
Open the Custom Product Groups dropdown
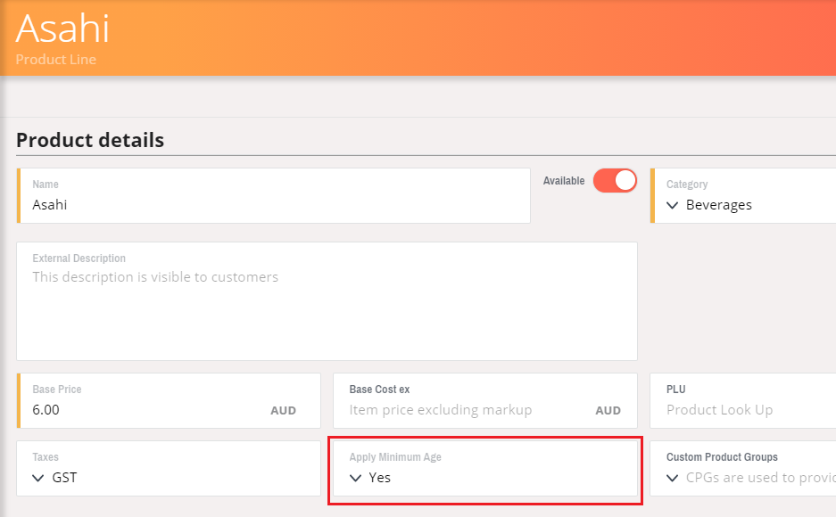click(743, 469)
